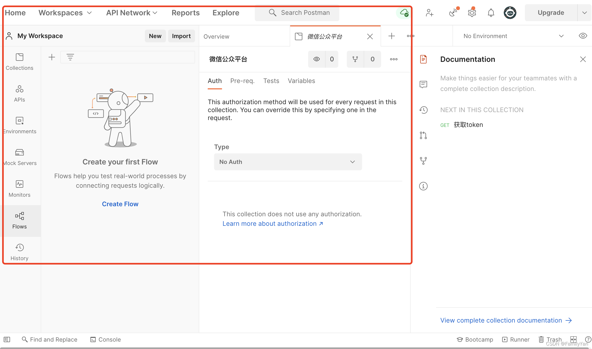Toggle the environment quick look eye

[x=583, y=36]
